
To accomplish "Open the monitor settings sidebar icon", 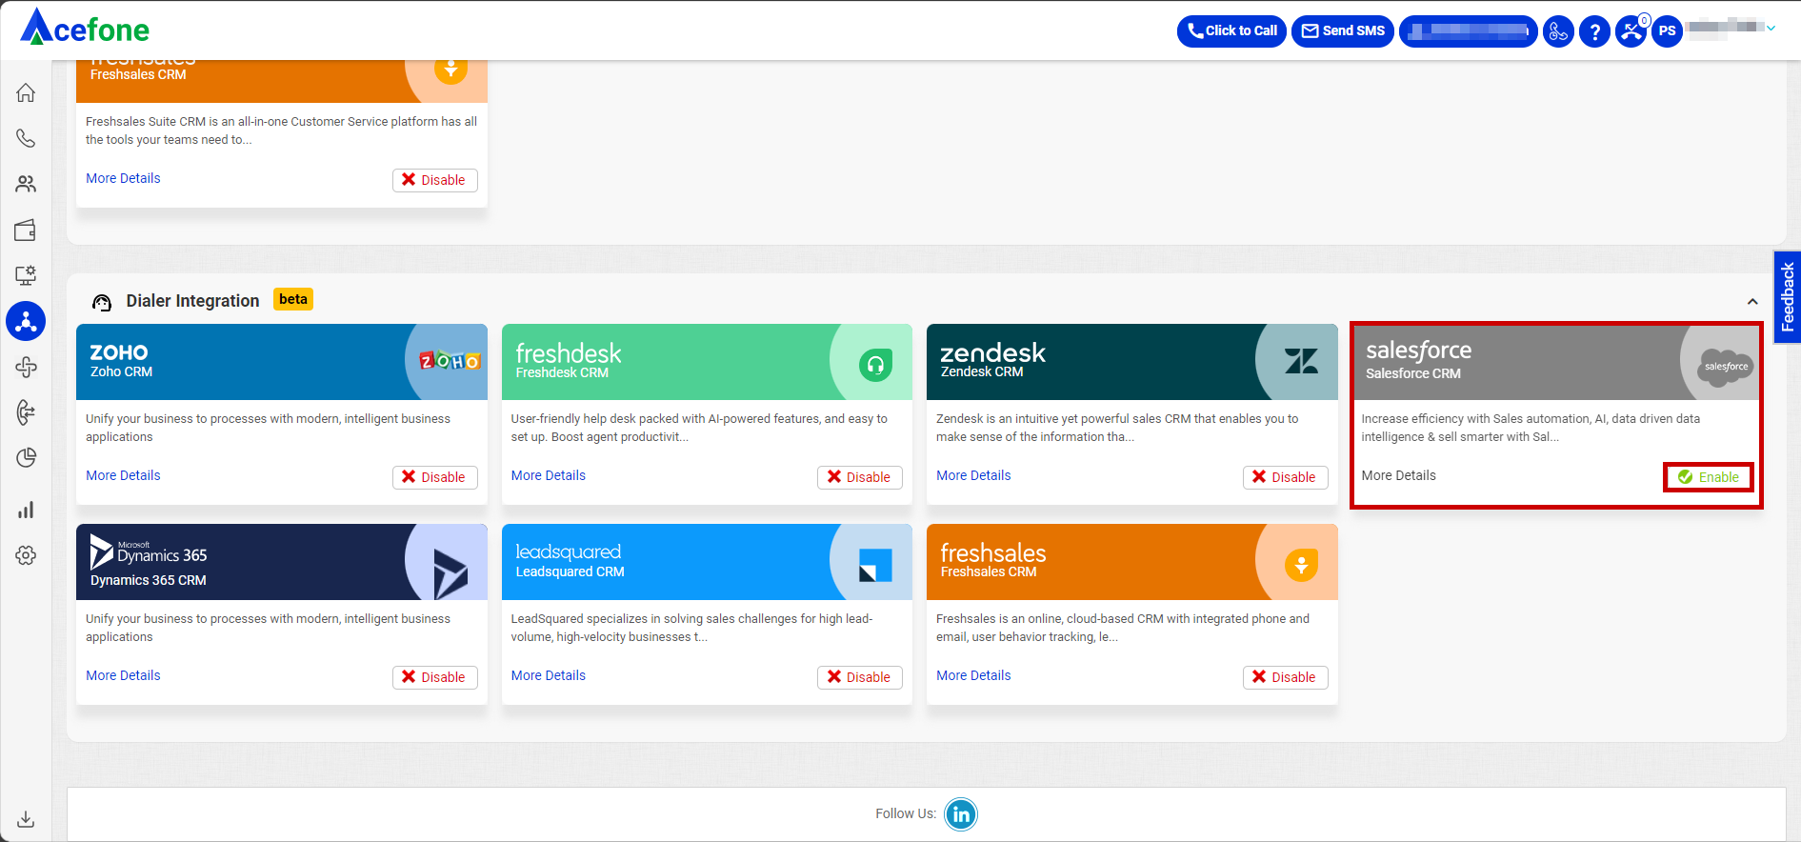I will (x=26, y=275).
